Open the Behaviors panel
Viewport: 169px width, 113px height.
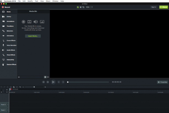tap(9, 31)
